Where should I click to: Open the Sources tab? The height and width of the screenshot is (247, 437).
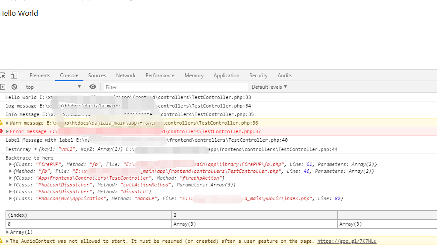point(97,76)
